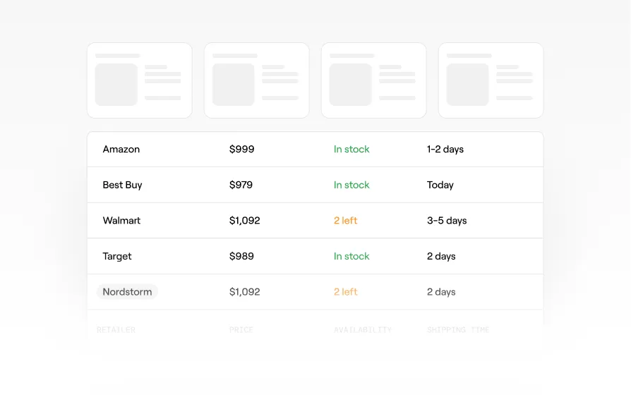Viewport: 631px width, 395px height.
Task: Select the $989 Target price
Action: click(x=241, y=256)
